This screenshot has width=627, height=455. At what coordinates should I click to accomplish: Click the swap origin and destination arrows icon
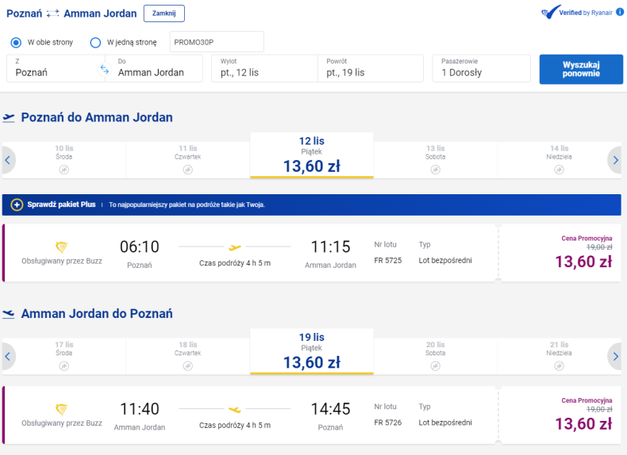[104, 70]
